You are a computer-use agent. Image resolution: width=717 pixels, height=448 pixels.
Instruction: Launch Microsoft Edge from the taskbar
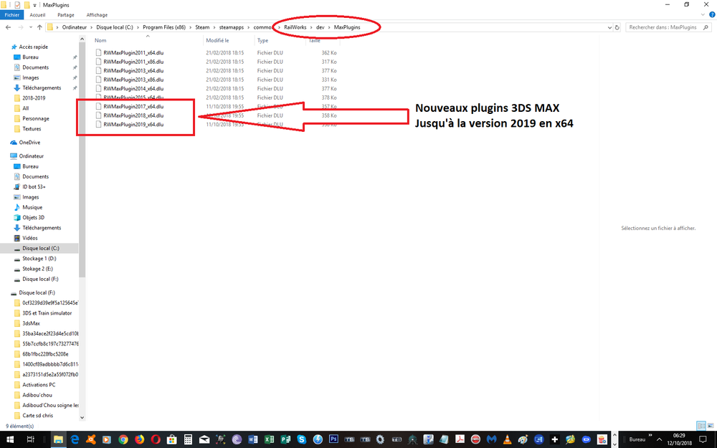tap(75, 440)
